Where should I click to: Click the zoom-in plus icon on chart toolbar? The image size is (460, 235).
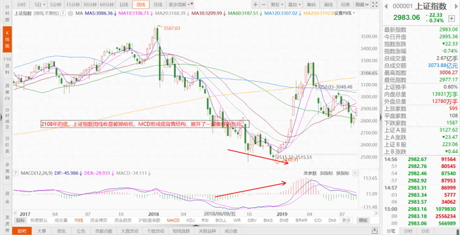point(256,4)
